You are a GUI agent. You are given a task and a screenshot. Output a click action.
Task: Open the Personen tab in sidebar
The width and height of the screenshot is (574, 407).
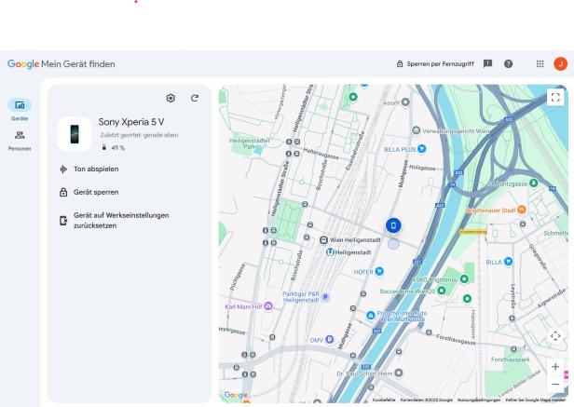click(x=20, y=141)
